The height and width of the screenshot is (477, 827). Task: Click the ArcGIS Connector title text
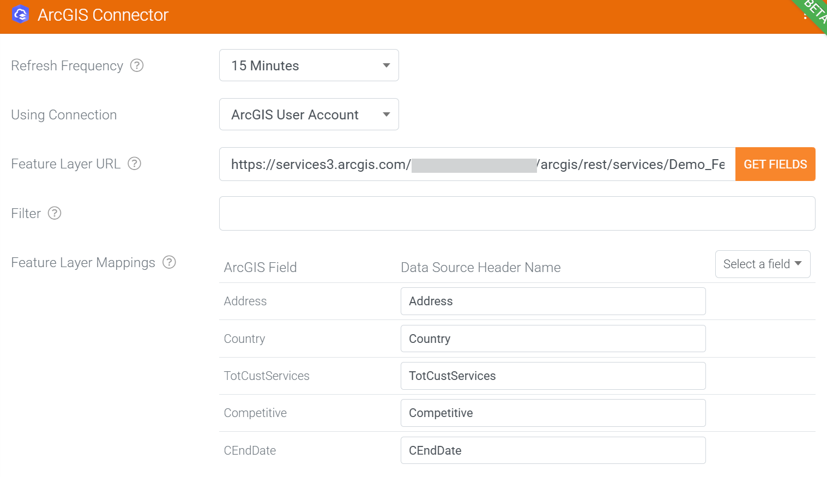[x=103, y=15]
